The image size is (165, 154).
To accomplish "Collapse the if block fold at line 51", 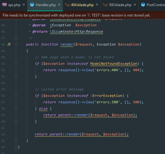I will pyautogui.click(x=16, y=64).
